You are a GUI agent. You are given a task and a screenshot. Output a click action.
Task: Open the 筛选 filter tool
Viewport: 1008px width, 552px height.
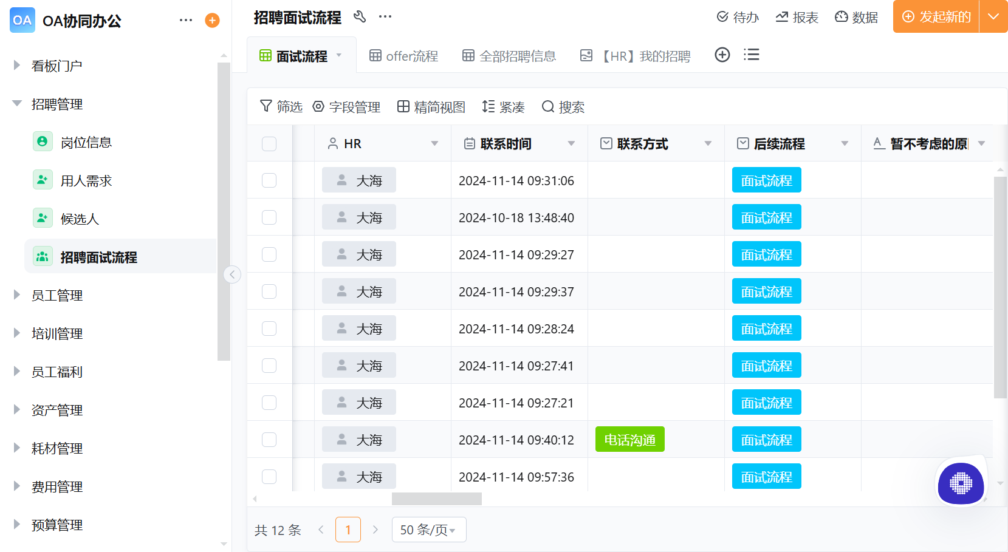pos(281,107)
